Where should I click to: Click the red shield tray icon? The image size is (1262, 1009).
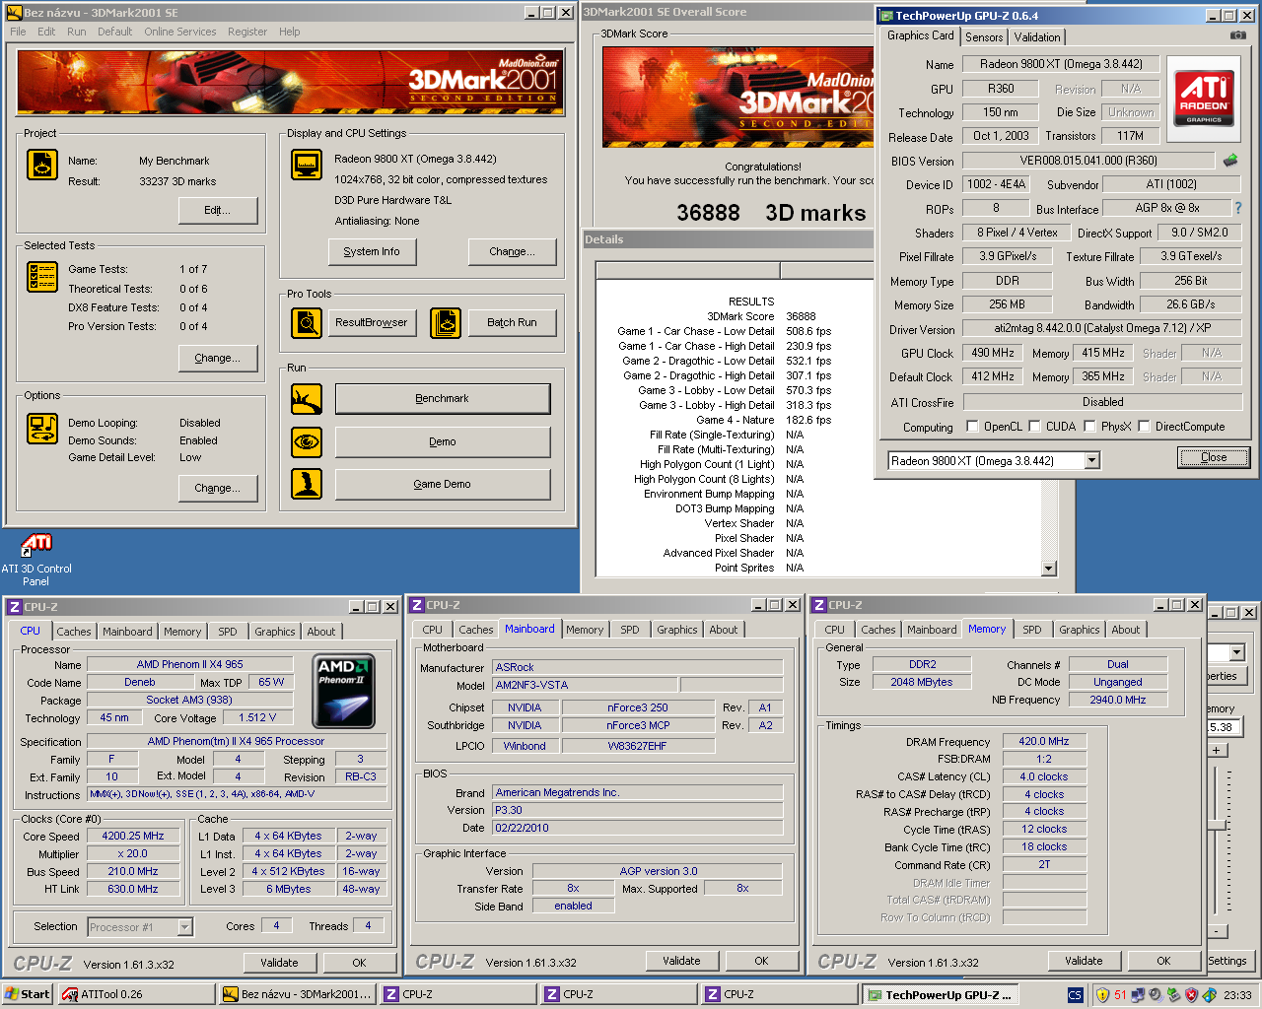1191,994
